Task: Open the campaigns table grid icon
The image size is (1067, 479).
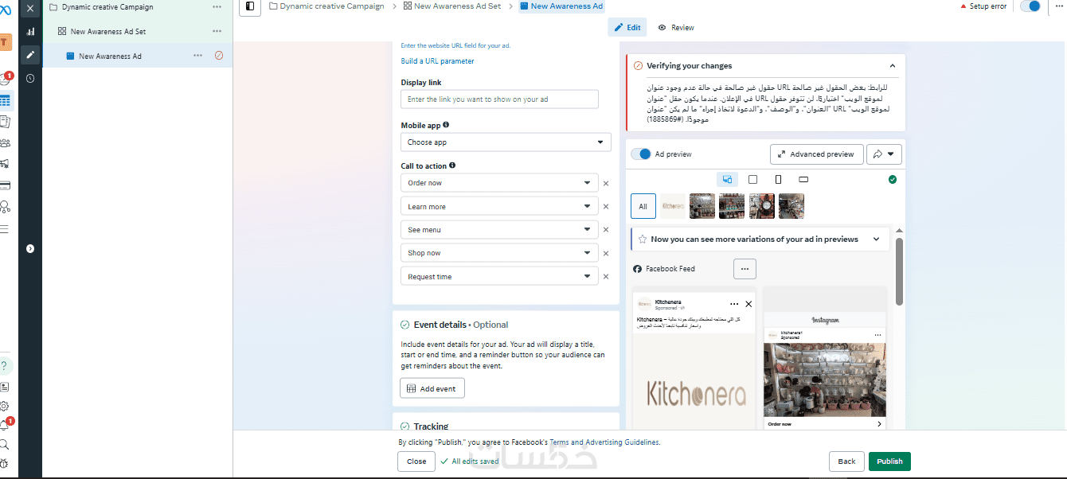Action: [x=5, y=101]
